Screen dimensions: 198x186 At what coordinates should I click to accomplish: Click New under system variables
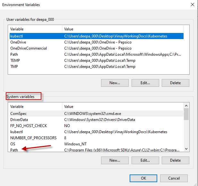(115, 160)
